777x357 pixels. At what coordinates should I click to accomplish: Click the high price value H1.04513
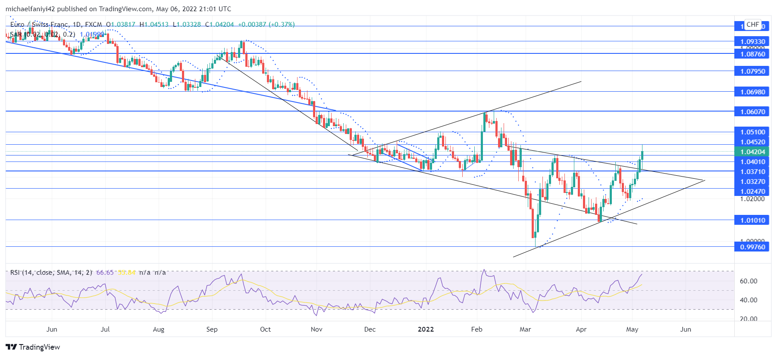click(154, 25)
